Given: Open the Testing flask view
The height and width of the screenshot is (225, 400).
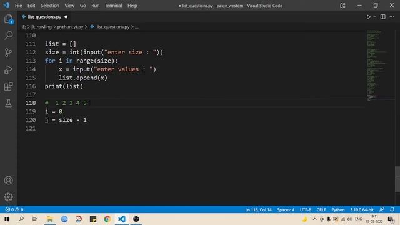Looking at the screenshot, I should (x=8, y=103).
